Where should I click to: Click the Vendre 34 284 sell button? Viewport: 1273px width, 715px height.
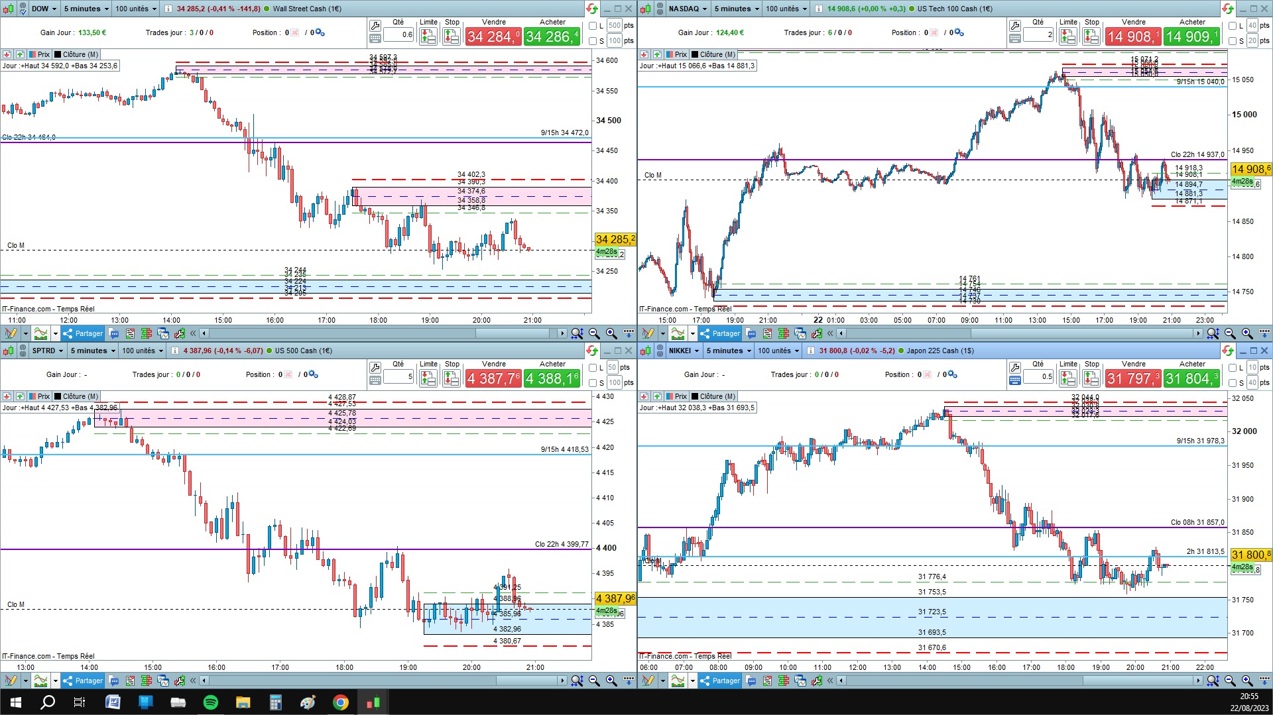(493, 36)
